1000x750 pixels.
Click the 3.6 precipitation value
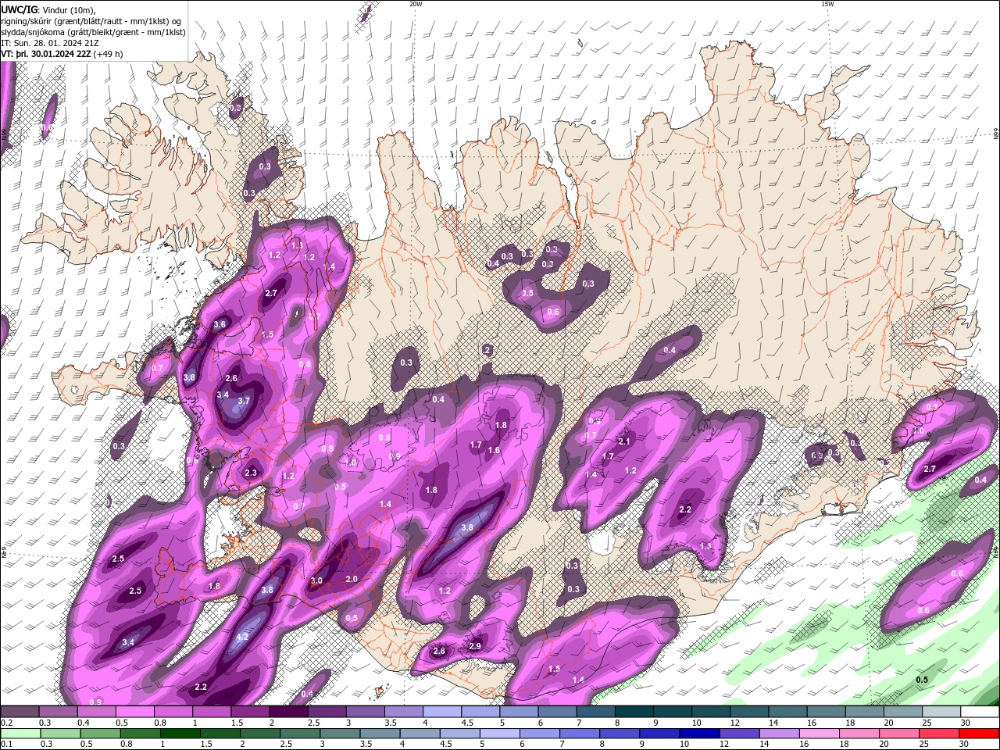pos(220,325)
